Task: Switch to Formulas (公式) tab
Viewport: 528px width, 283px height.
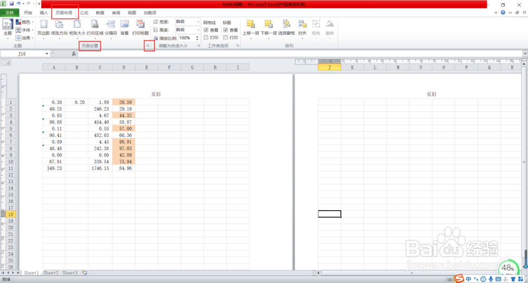Action: point(84,13)
